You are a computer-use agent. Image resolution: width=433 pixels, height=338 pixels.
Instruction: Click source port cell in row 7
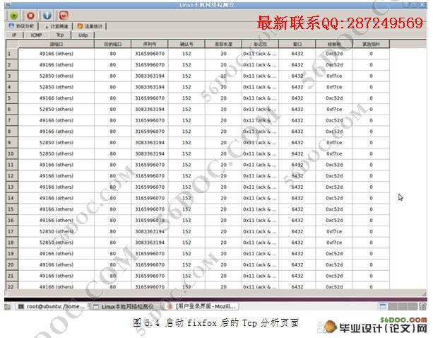57,120
